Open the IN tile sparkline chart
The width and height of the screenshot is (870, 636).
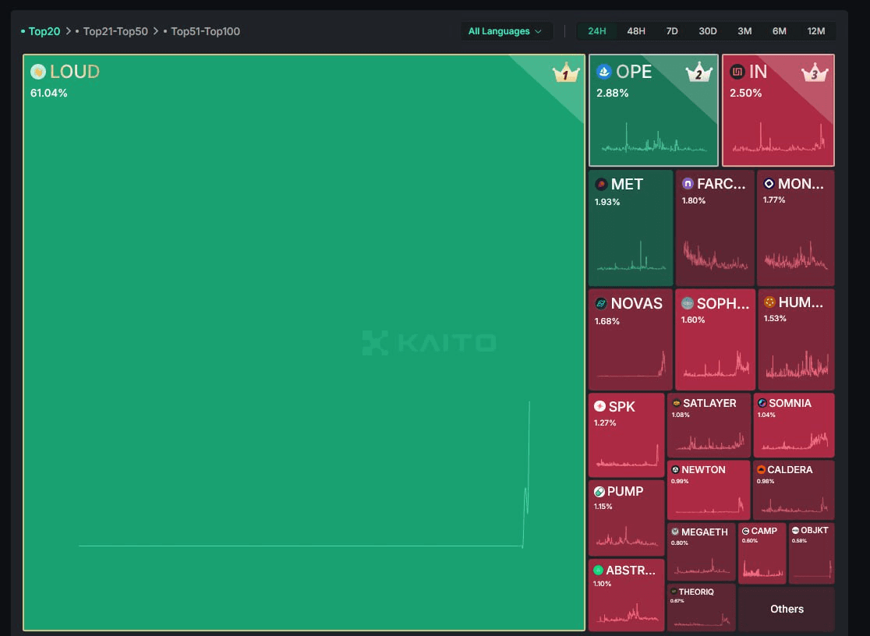tap(779, 138)
